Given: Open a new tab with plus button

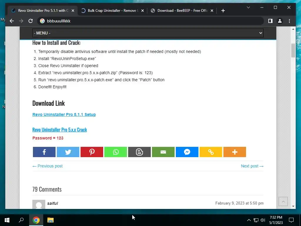Looking at the screenshot, I should pyautogui.click(x=223, y=11).
